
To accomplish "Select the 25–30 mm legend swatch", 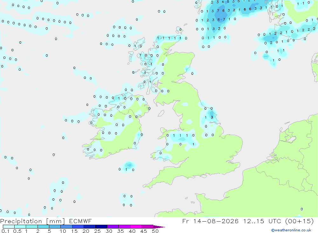I will 101,227.
